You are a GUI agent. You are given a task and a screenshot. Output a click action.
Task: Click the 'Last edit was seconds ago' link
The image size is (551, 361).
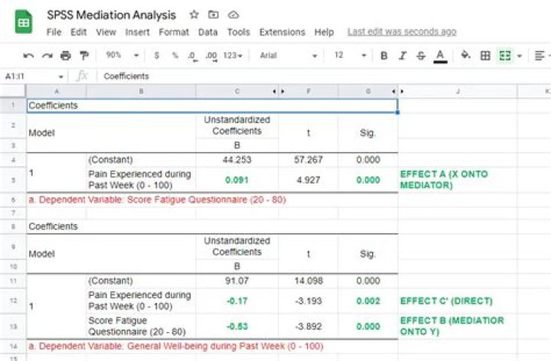click(x=402, y=32)
